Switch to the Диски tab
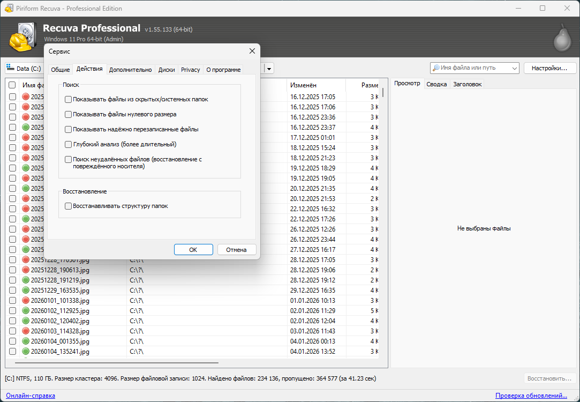 click(x=167, y=70)
